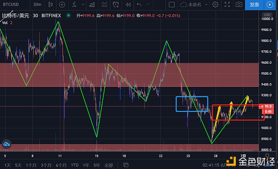Screen dimensions: 278x169
Task: Start bar replay with the rewind icon
Action: coord(128,5)
